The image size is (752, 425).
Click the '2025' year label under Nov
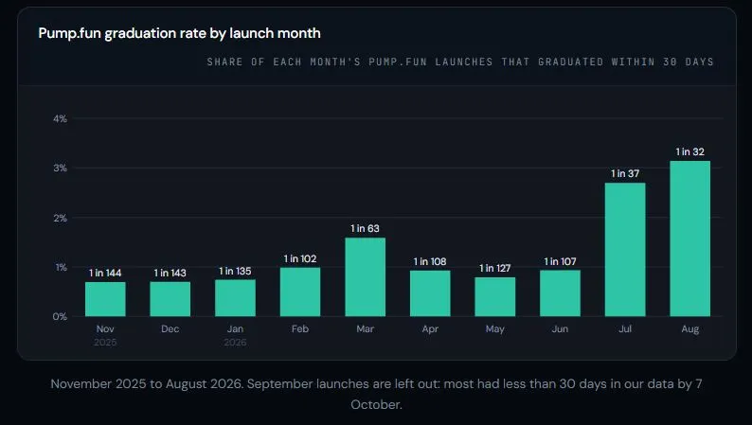pos(105,342)
